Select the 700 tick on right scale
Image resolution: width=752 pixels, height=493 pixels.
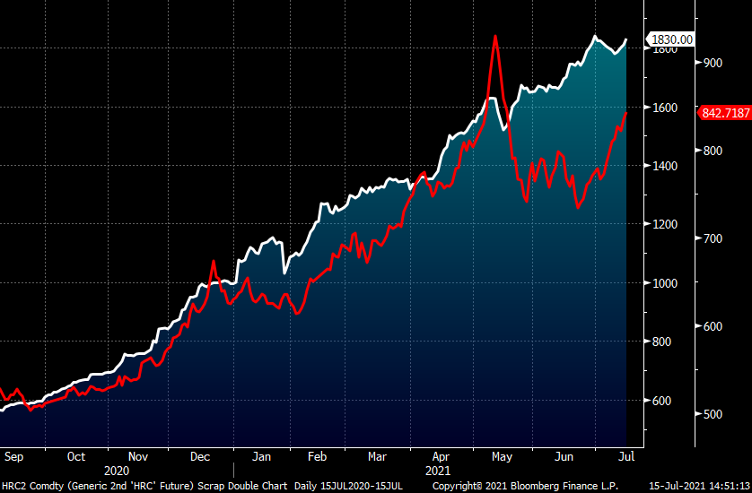coord(713,238)
